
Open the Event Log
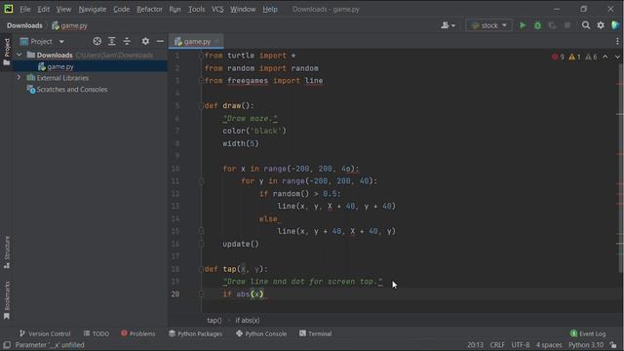(x=588, y=333)
